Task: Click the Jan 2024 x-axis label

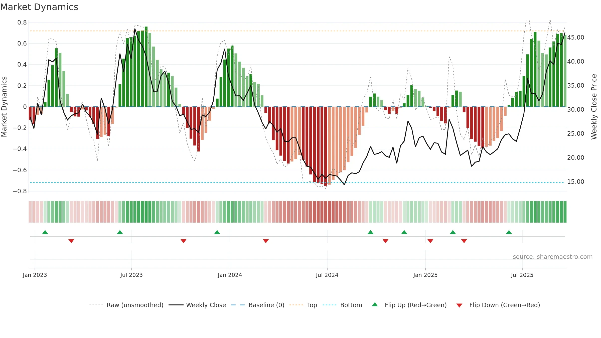Action: pos(230,275)
